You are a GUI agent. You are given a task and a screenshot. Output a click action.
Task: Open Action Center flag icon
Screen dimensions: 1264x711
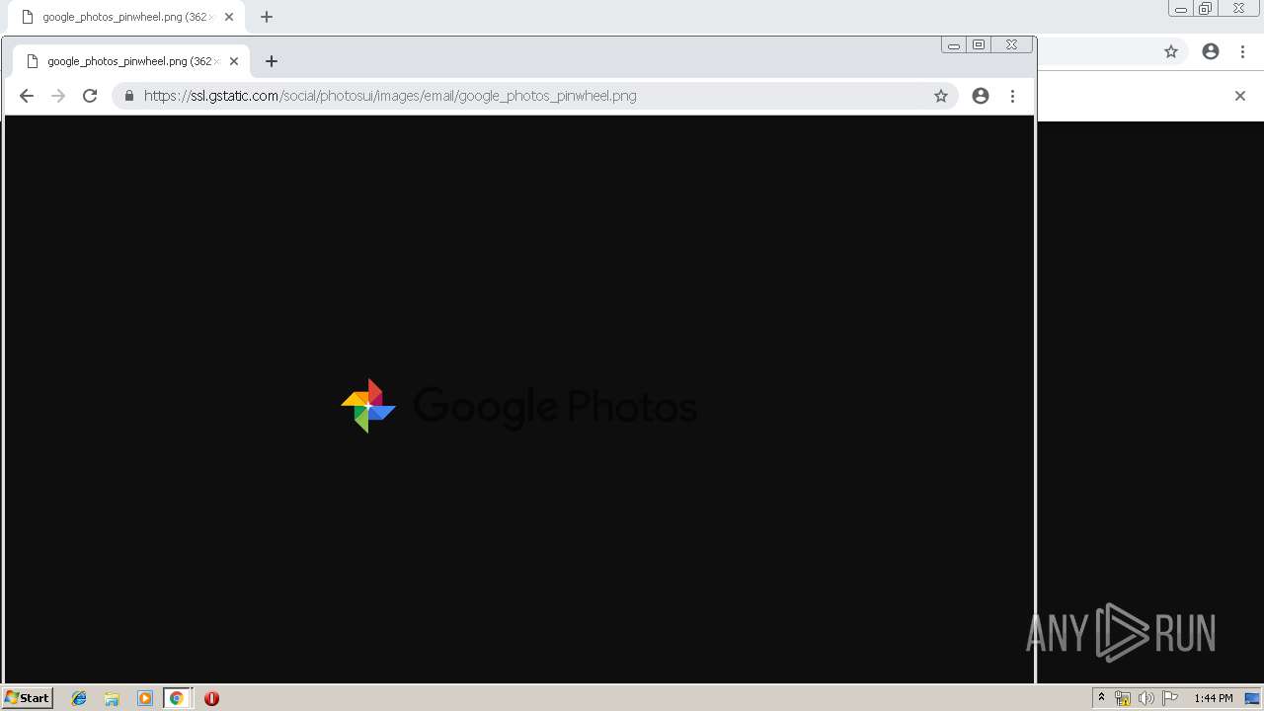[x=1170, y=698]
